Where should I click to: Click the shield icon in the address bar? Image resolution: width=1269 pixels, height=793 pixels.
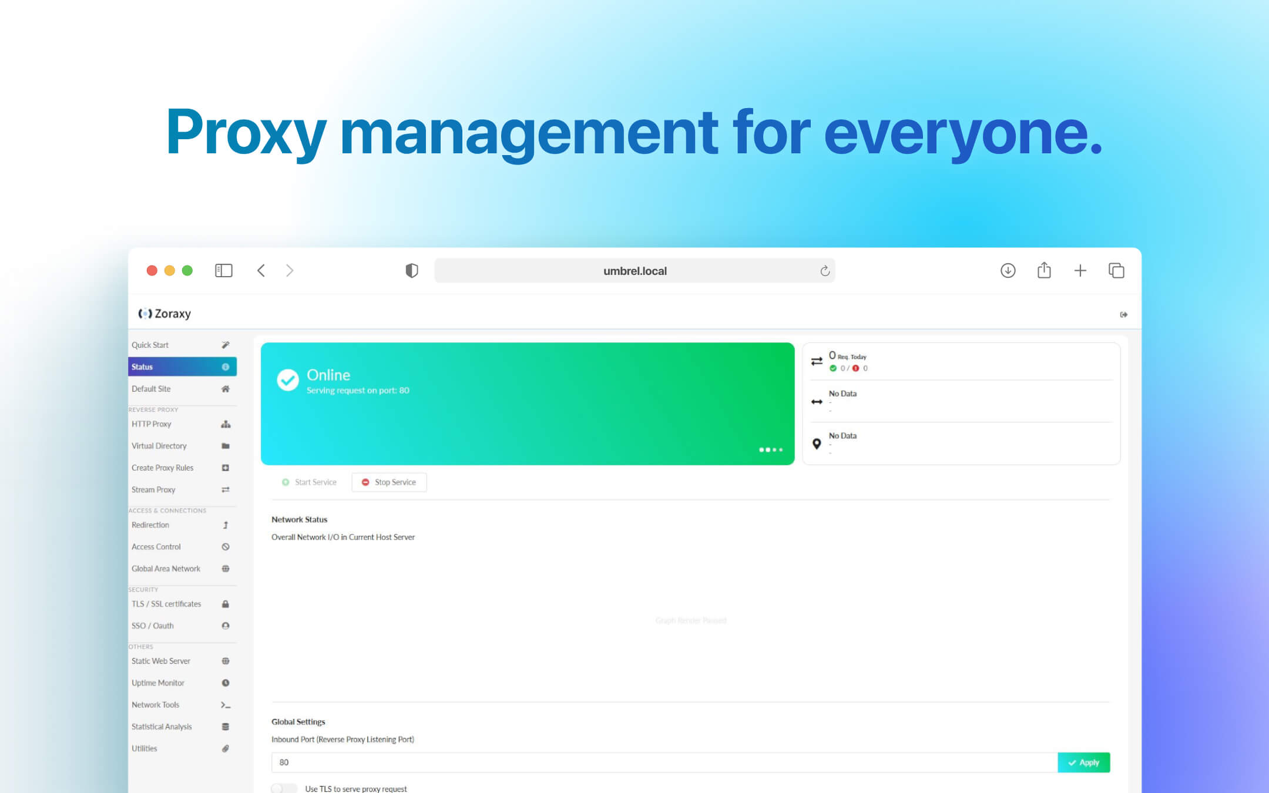pyautogui.click(x=412, y=270)
